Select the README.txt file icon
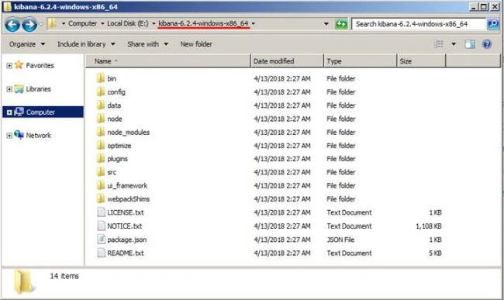This screenshot has height=300, width=504. 102,253
